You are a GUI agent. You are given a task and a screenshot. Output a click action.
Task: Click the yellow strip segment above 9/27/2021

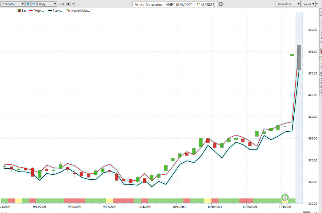(110, 201)
